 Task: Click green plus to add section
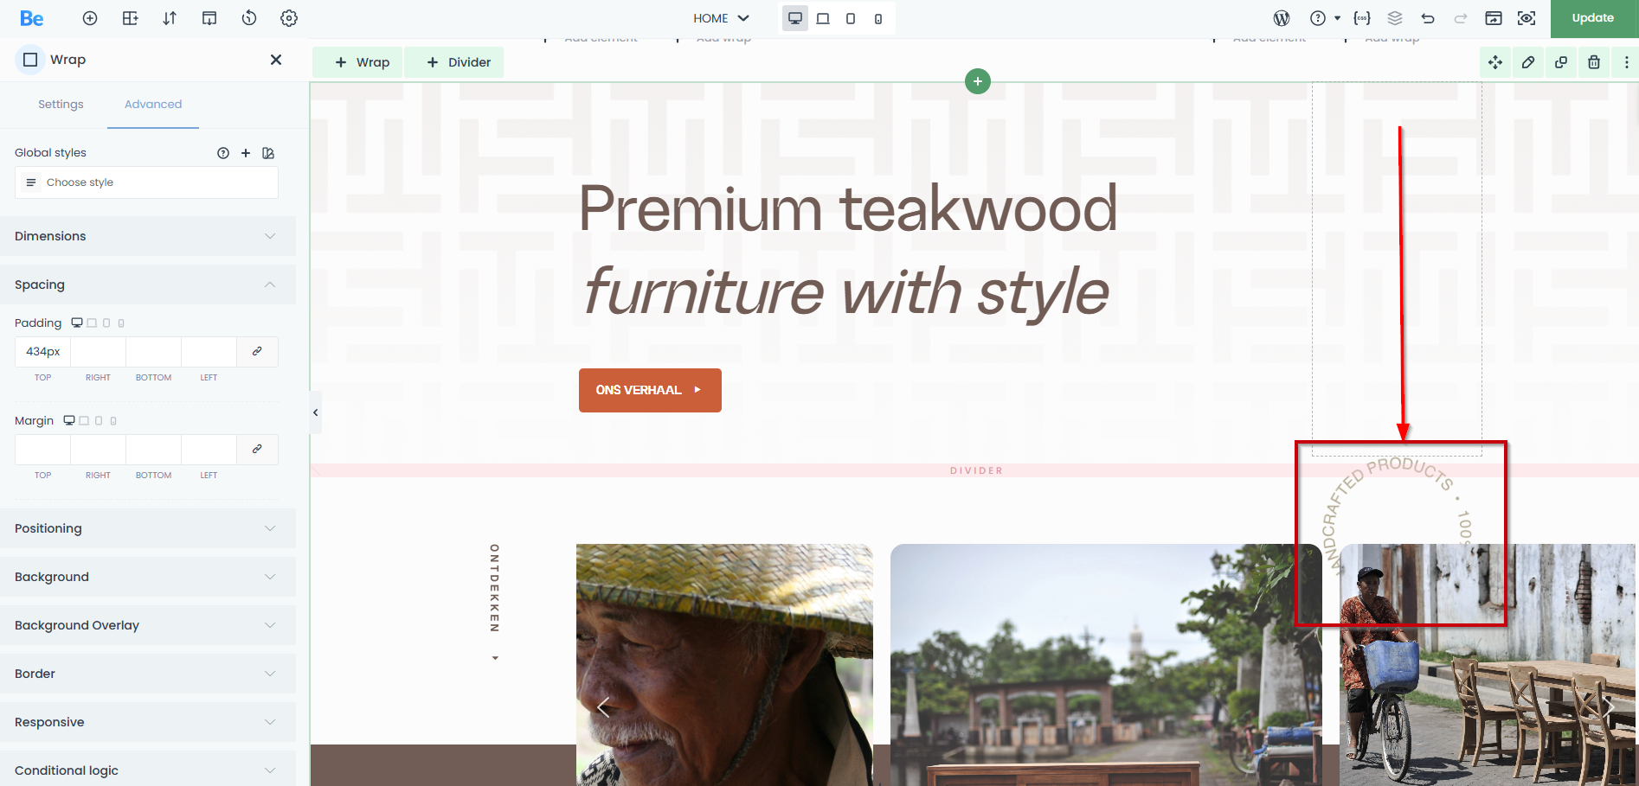(978, 81)
